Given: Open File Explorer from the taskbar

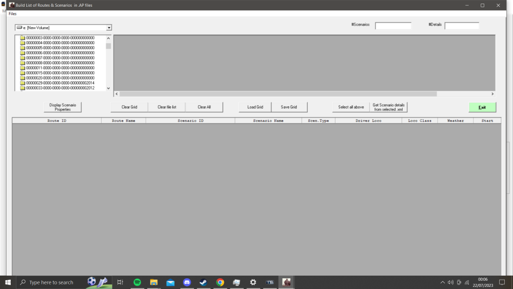Looking at the screenshot, I should pos(154,282).
